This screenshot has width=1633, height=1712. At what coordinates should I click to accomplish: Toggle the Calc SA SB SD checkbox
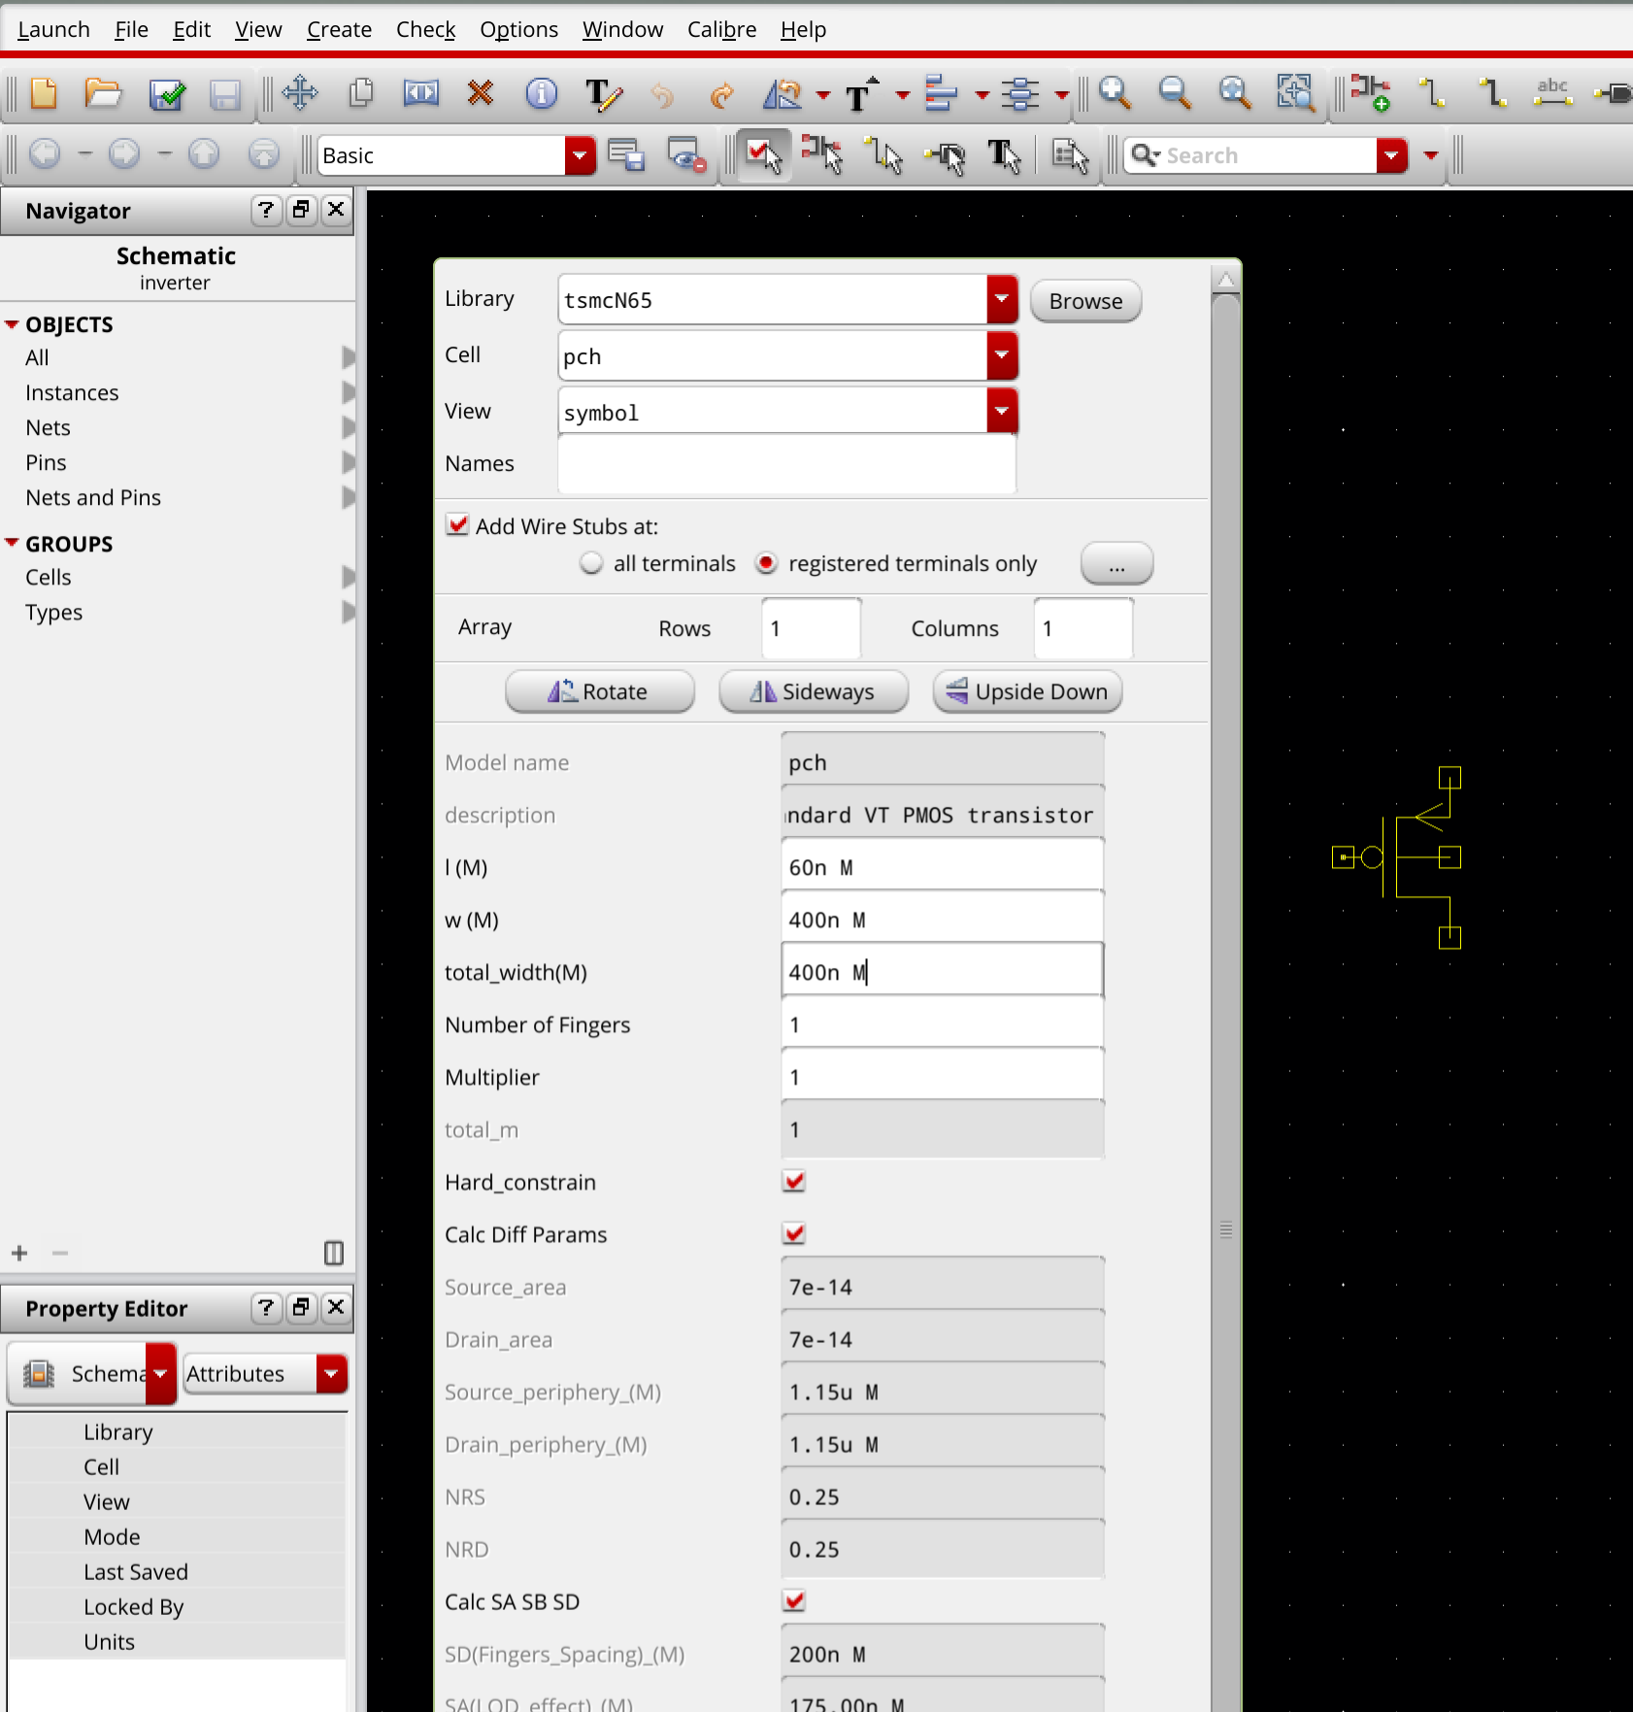[x=794, y=1600]
